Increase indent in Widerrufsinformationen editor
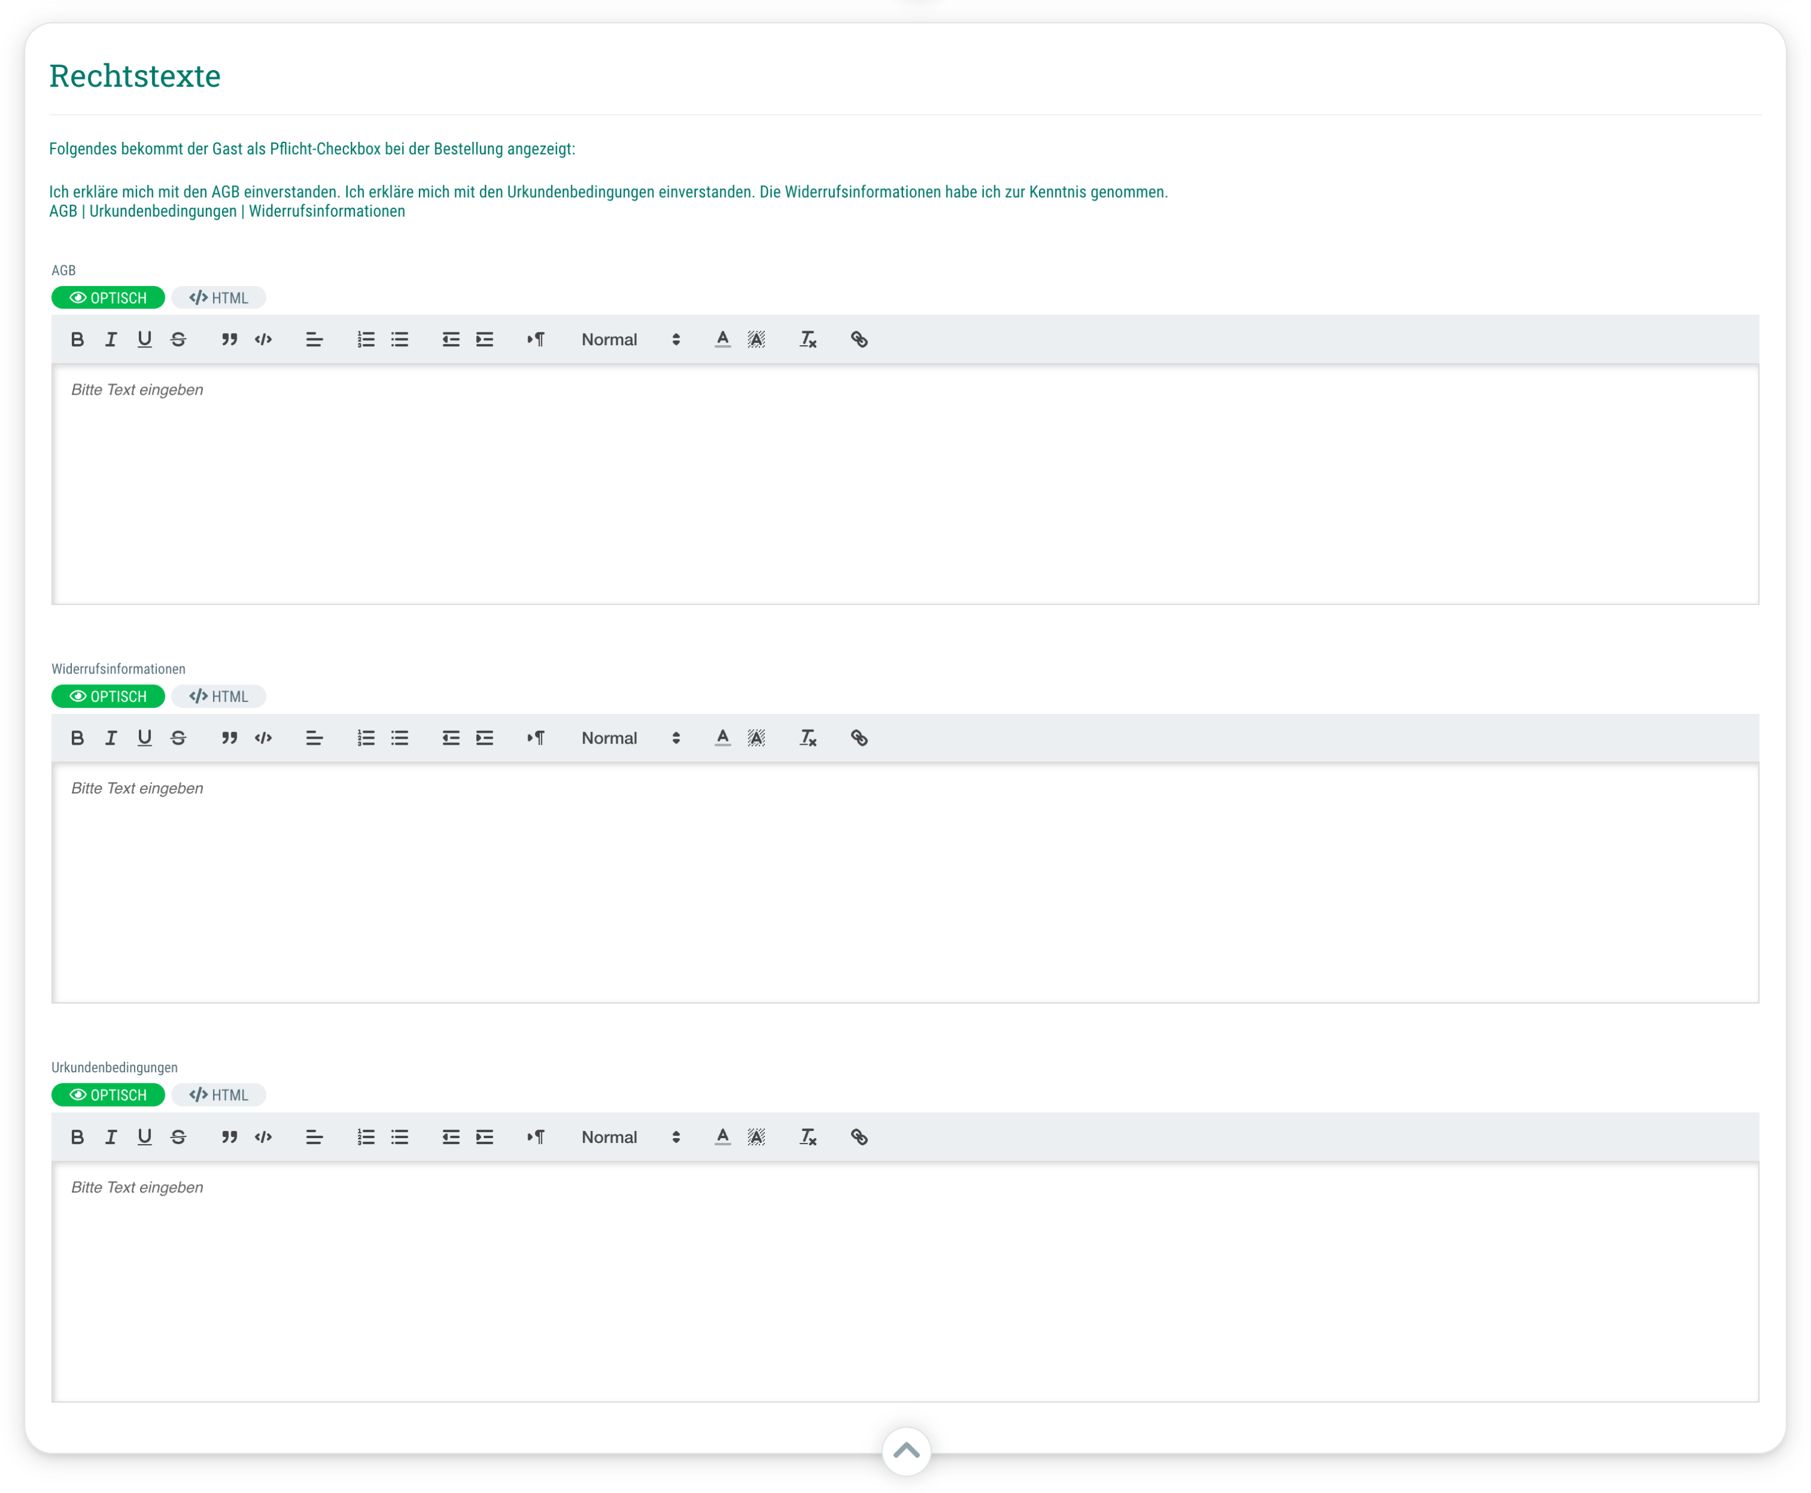This screenshot has height=1493, width=1811. coord(484,738)
